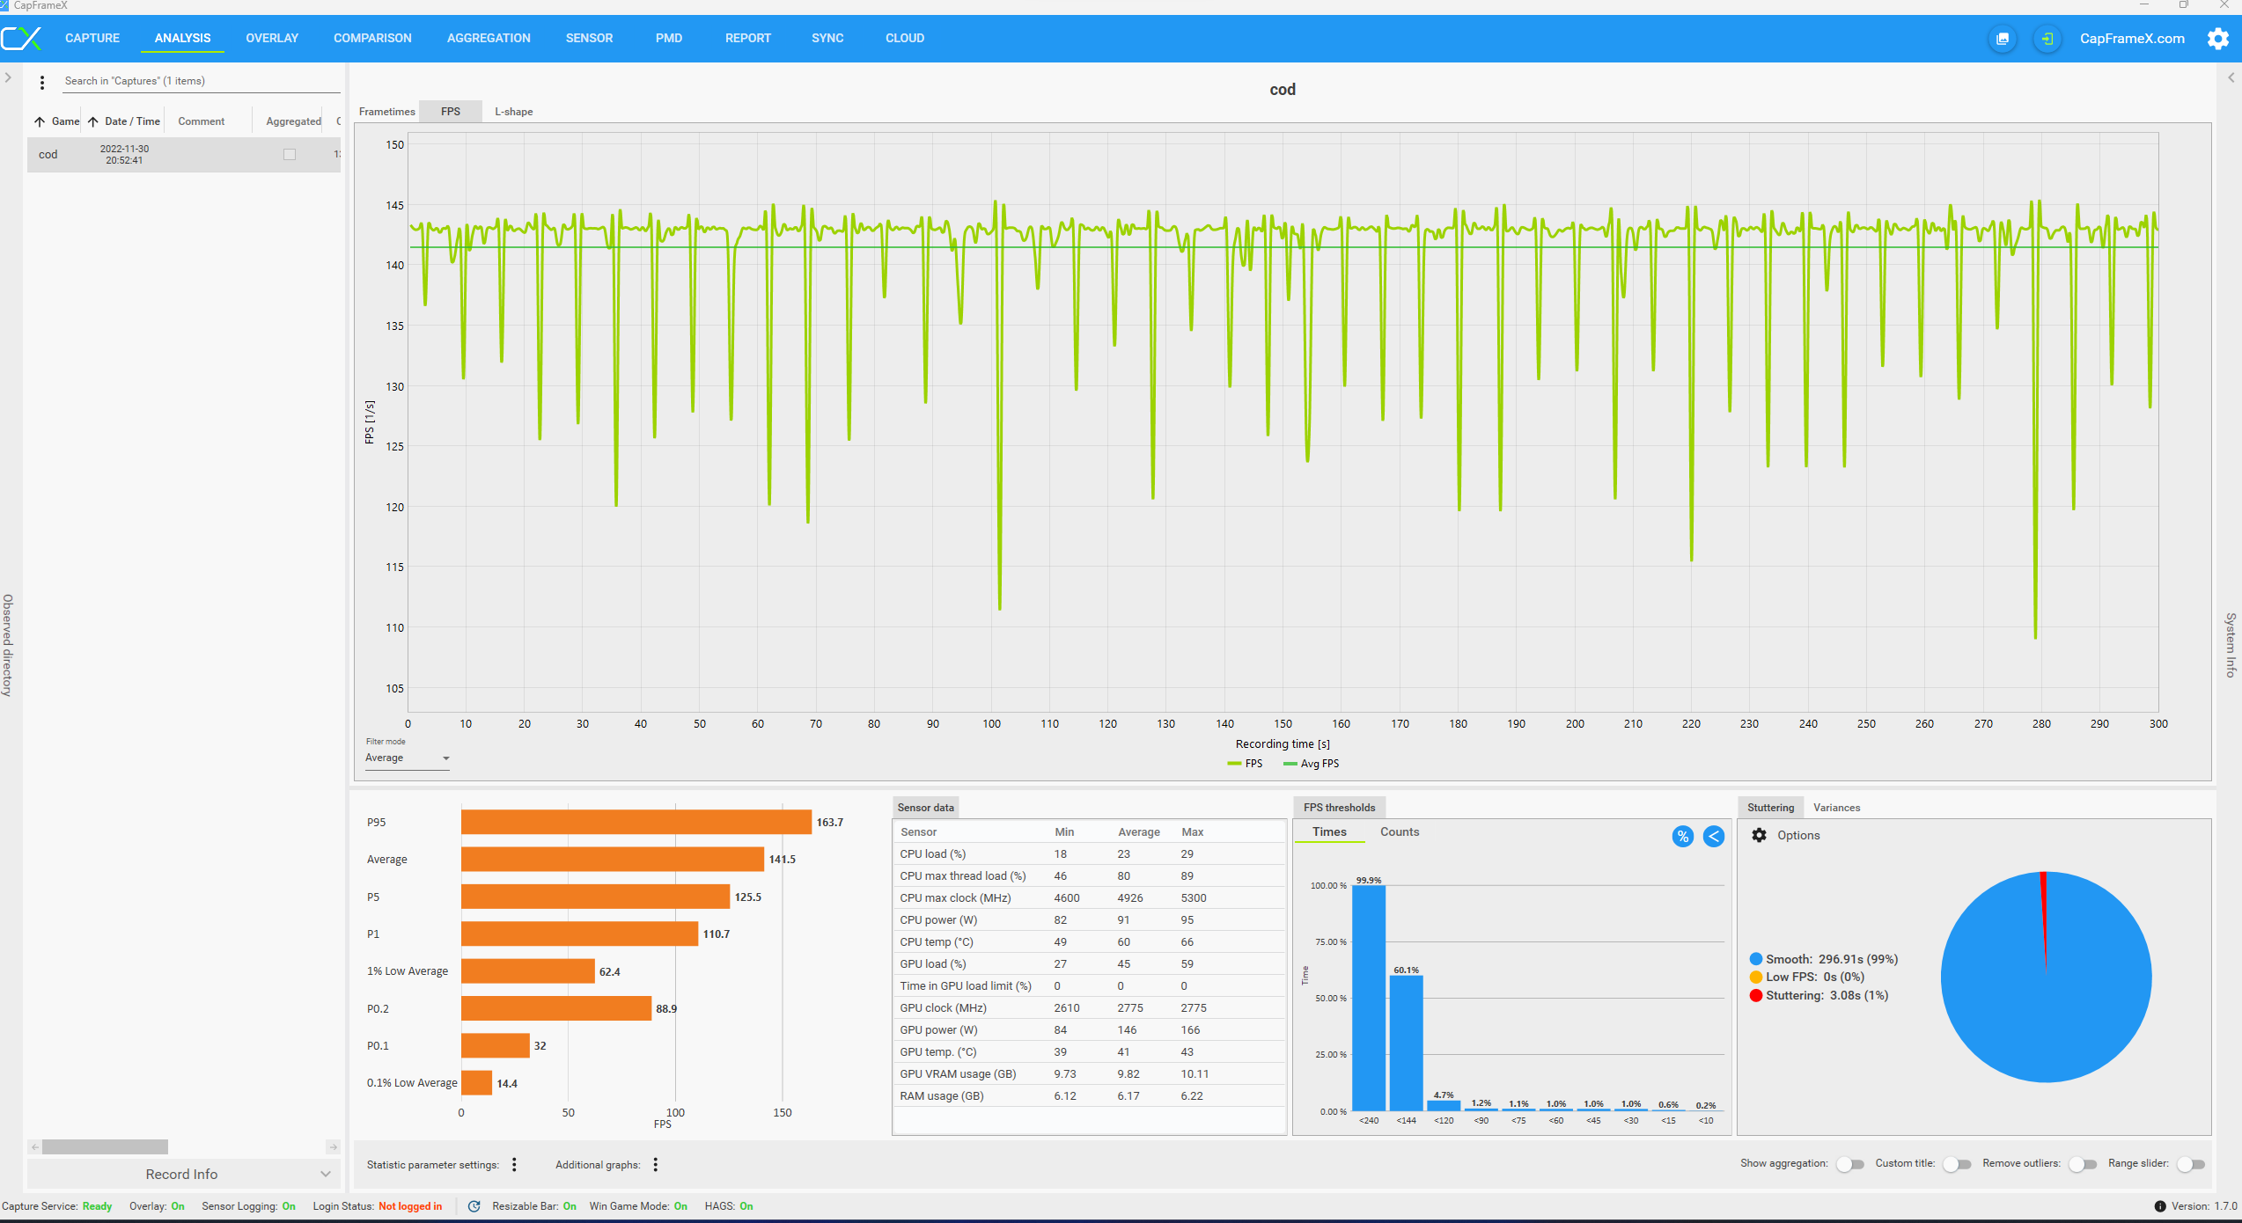
Task: Open settings gear in top bar
Action: tap(2218, 39)
